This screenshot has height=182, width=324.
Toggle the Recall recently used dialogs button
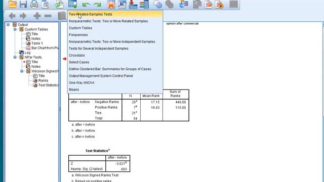coord(72,4)
